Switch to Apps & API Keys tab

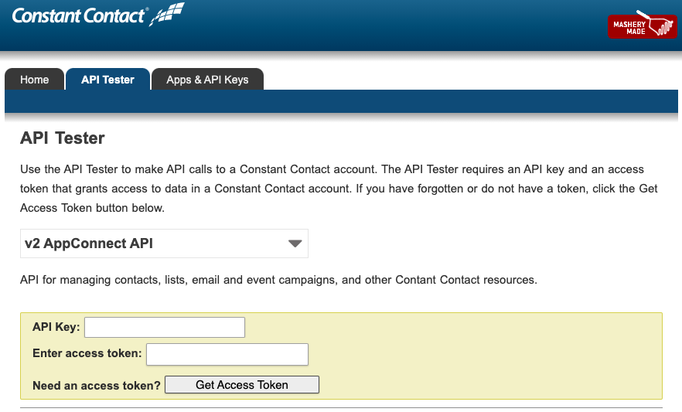(x=207, y=80)
